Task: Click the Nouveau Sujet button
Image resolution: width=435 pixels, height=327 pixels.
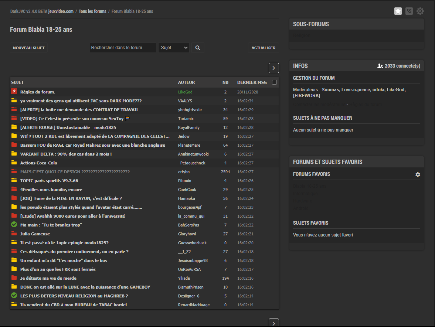Action: coord(29,48)
